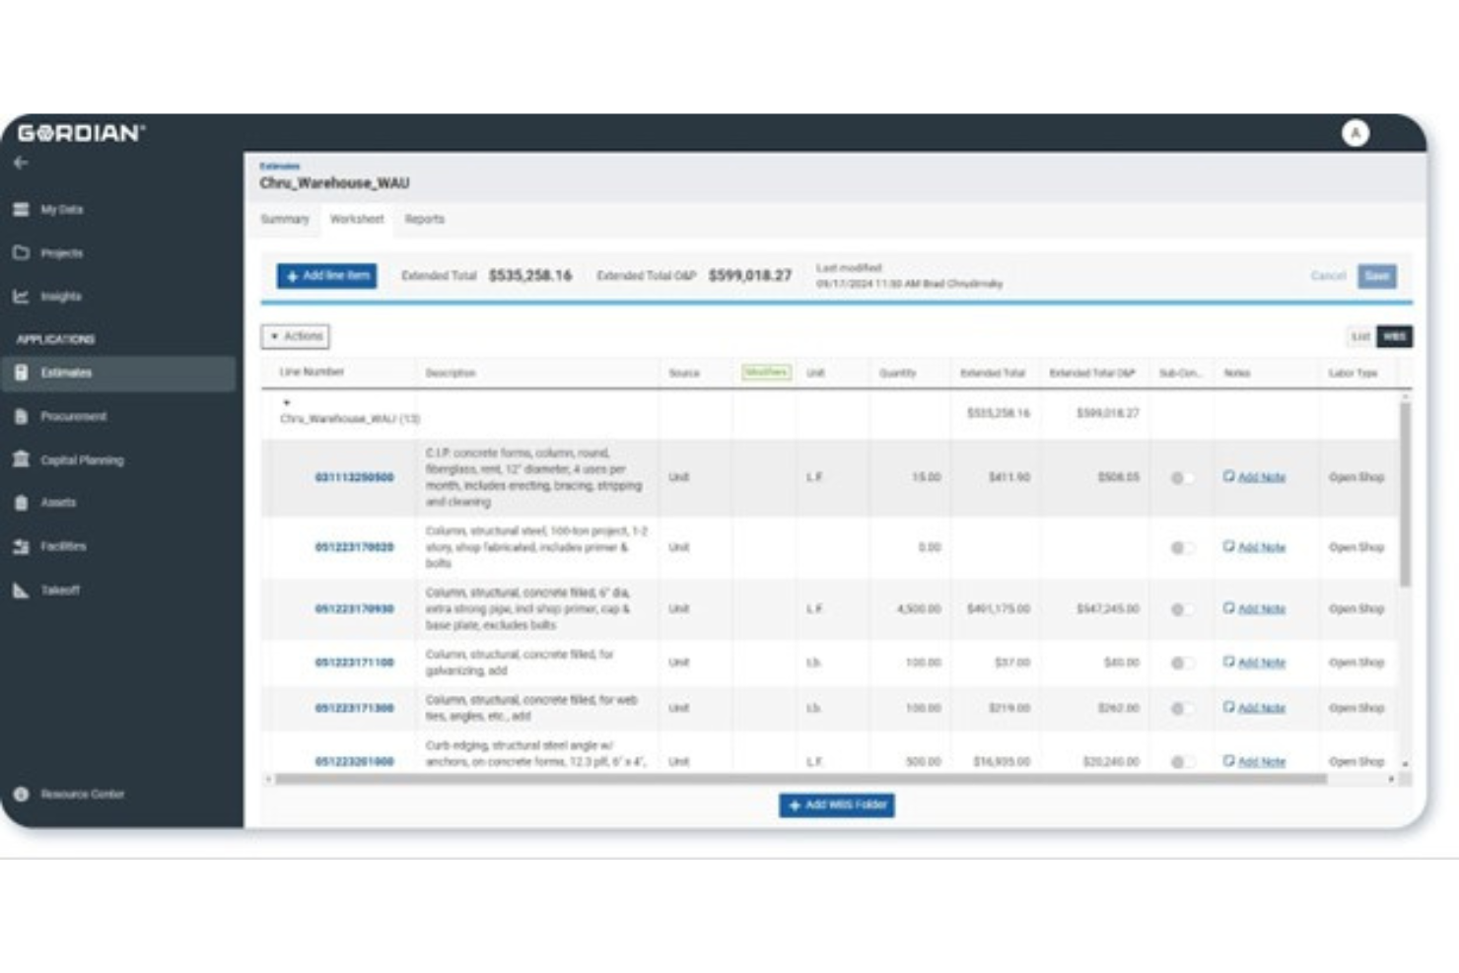Click the Add line item button

(326, 276)
